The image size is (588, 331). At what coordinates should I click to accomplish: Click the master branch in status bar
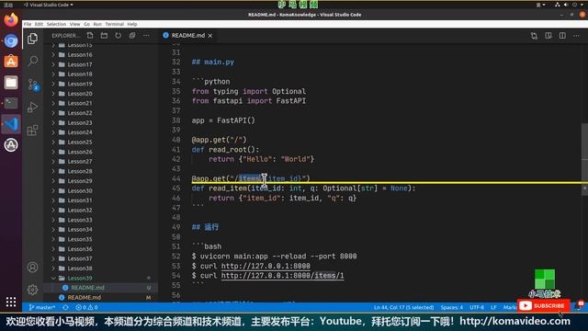point(42,307)
